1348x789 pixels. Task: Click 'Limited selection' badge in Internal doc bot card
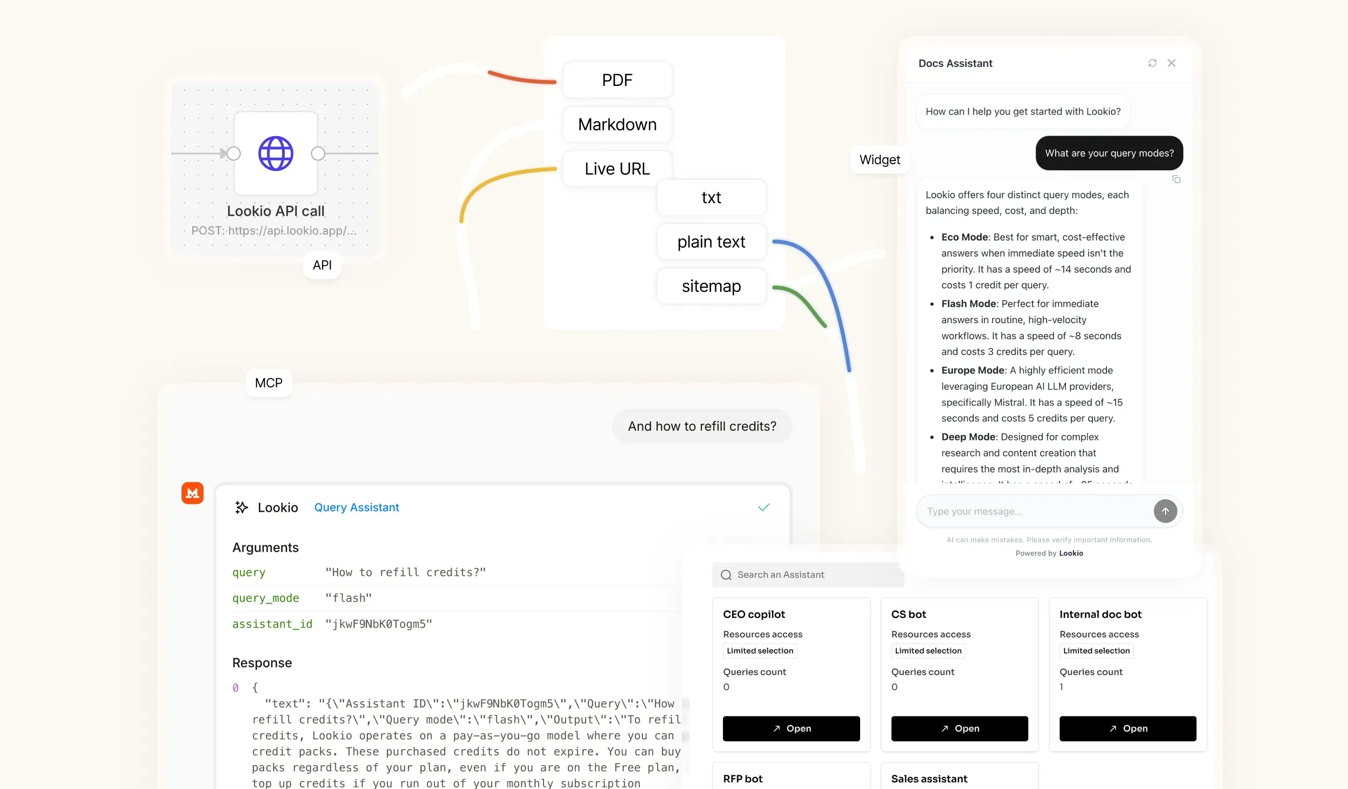(1096, 651)
